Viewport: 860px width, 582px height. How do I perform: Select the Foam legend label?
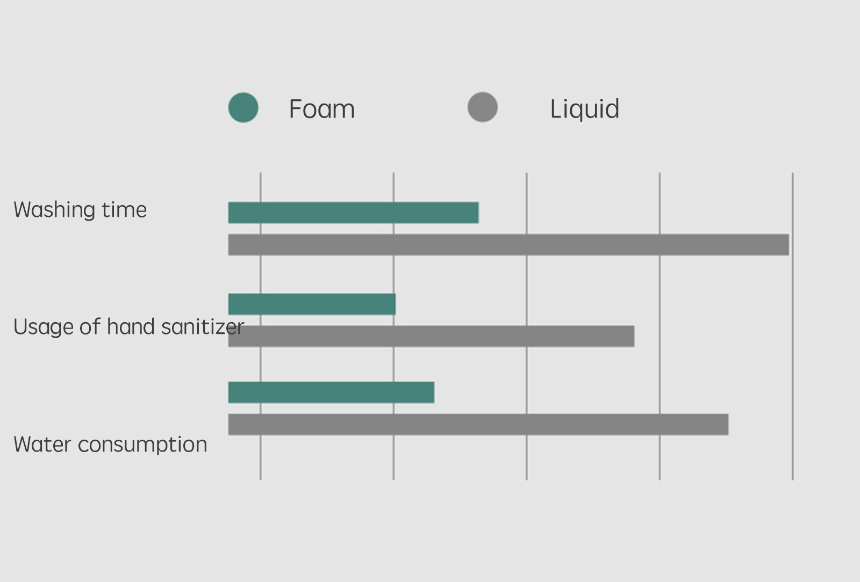click(x=322, y=109)
